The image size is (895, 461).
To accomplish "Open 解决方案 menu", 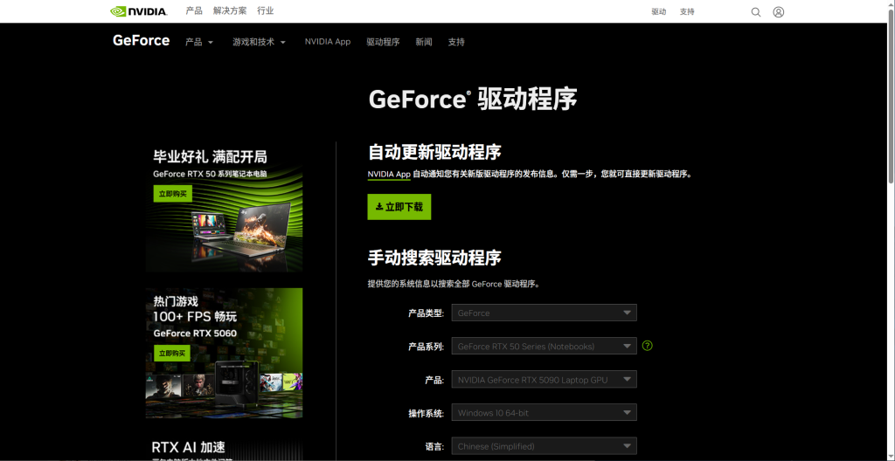I will tap(230, 10).
